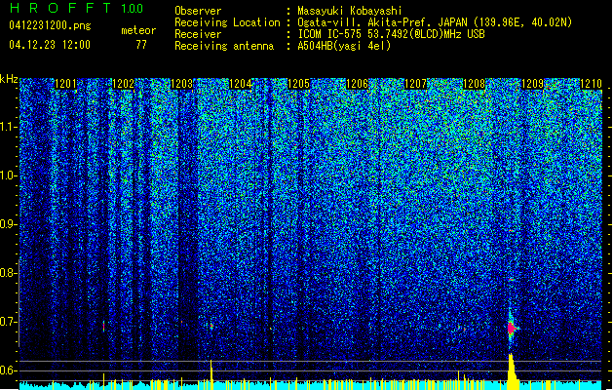Select the filename 0412231200.png
Screen dimensions: 613x390
point(50,25)
